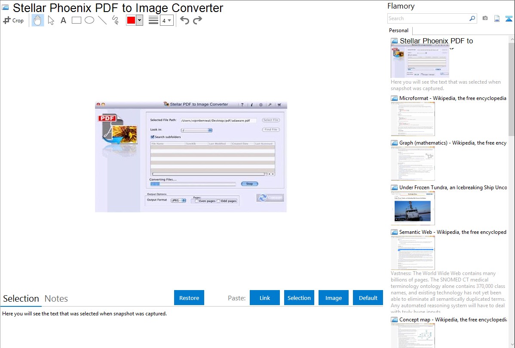Image resolution: width=515 pixels, height=348 pixels.
Task: Choose the arrow pointer tool
Action: [51, 20]
